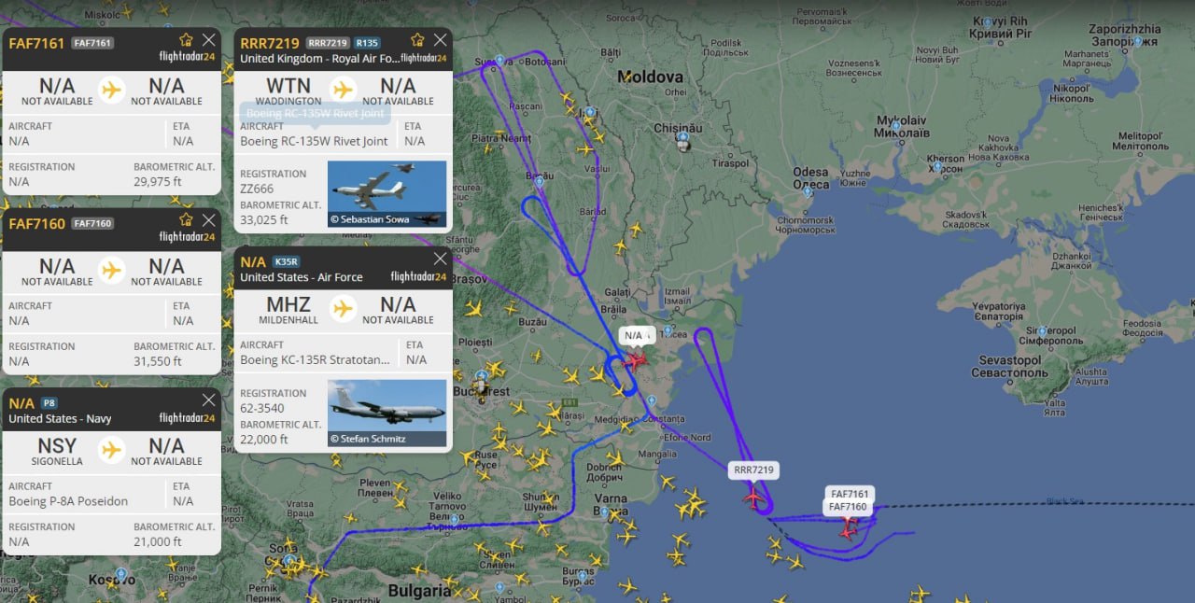This screenshot has width=1195, height=603.
Task: Click the K35R aircraft type badge
Action: click(x=286, y=262)
